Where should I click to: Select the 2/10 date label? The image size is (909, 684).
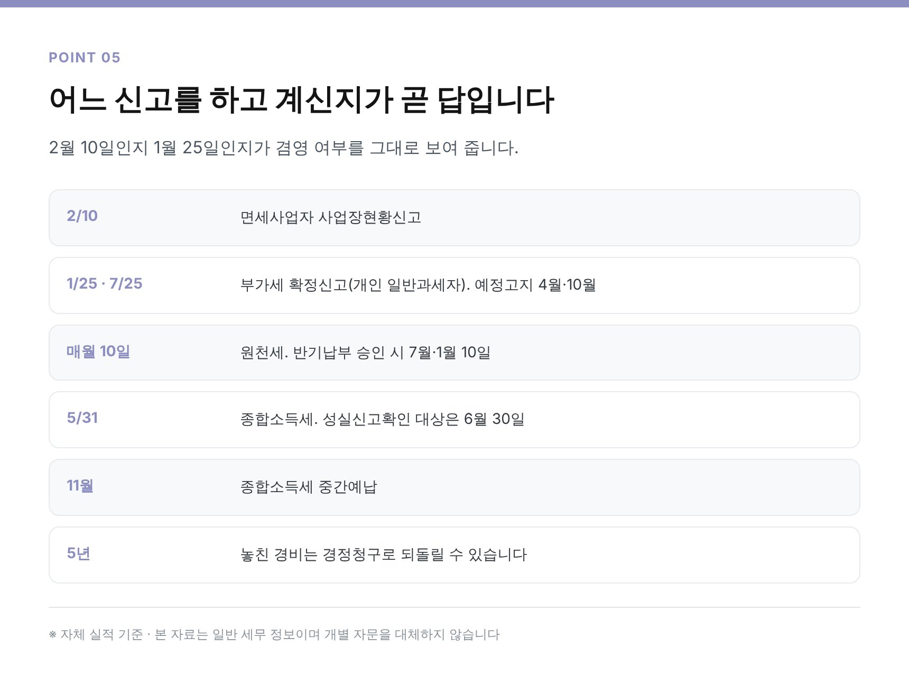[x=82, y=216]
